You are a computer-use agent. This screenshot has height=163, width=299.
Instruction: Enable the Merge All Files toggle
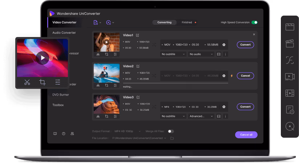tap(170, 131)
